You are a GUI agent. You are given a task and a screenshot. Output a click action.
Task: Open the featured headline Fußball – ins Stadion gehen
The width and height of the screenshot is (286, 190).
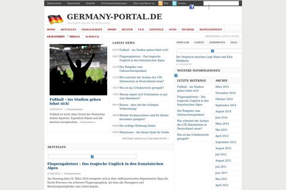point(75,102)
